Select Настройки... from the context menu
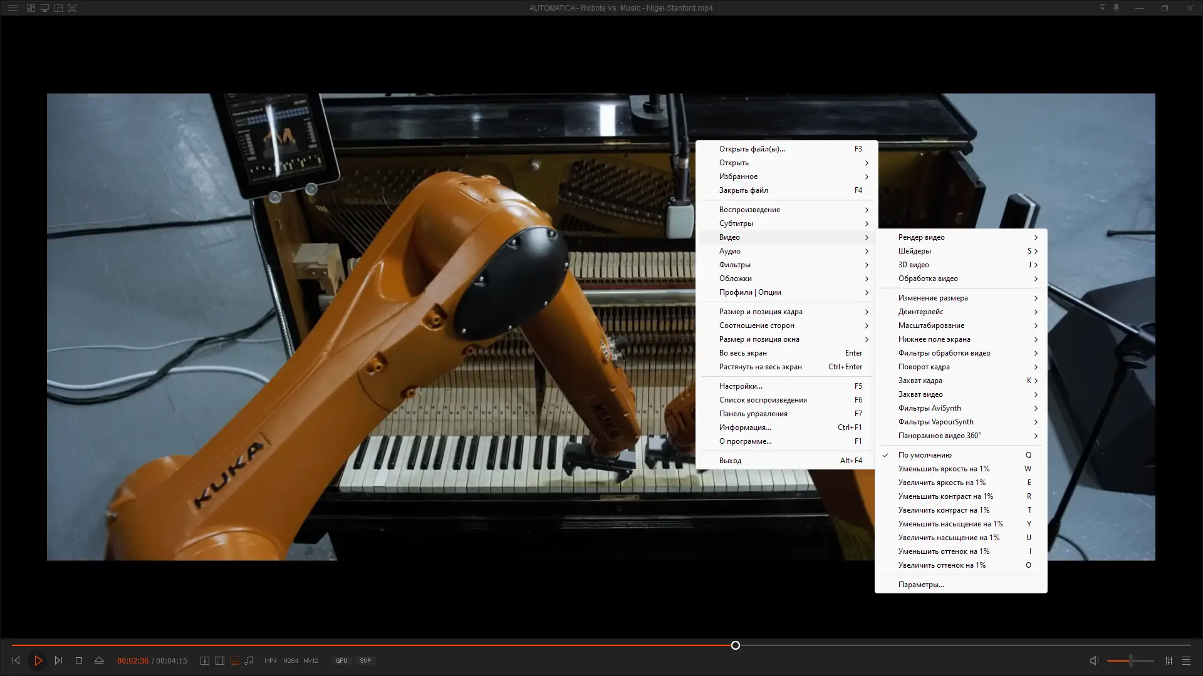Image resolution: width=1203 pixels, height=676 pixels. tap(740, 386)
